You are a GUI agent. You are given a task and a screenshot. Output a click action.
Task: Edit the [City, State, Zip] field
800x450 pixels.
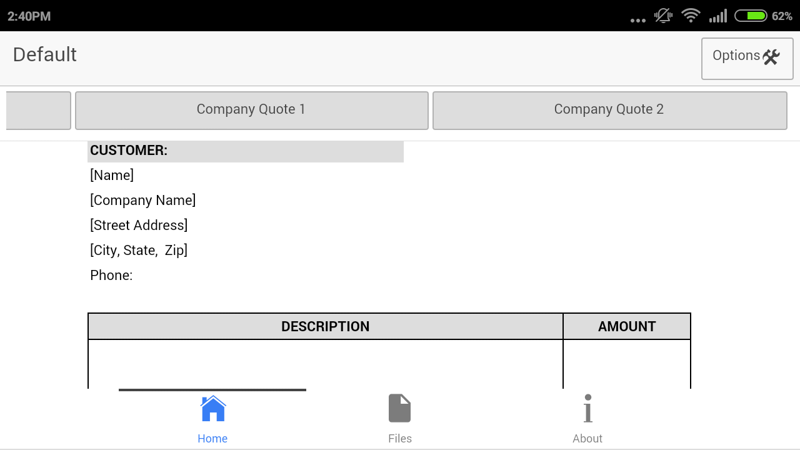pos(139,251)
